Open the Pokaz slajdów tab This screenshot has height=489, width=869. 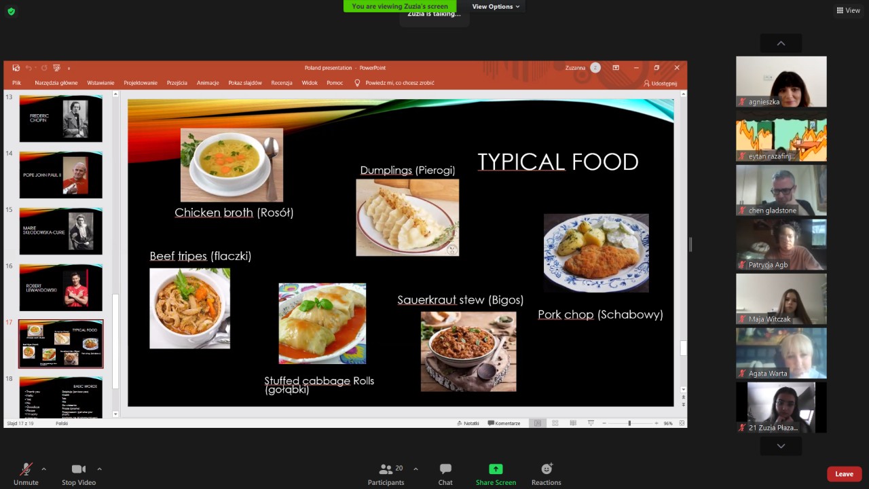coord(245,83)
